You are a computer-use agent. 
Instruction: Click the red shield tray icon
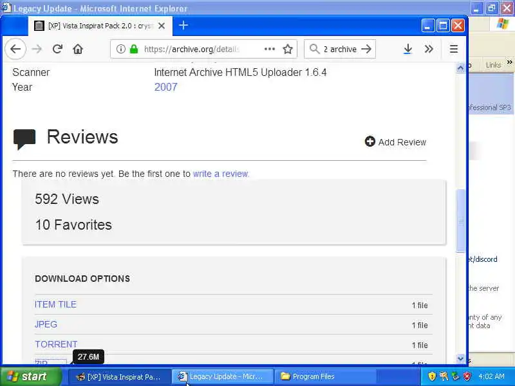(467, 376)
